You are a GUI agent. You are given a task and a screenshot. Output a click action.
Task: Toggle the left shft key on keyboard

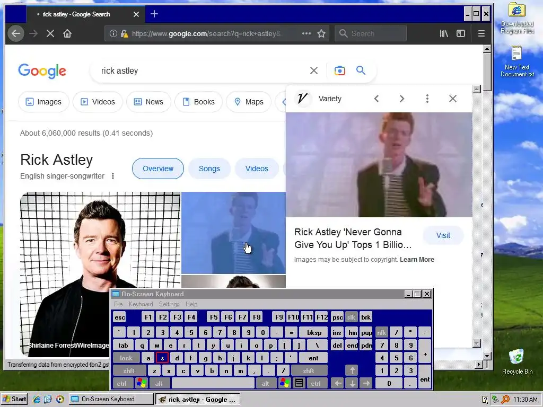[x=129, y=370]
